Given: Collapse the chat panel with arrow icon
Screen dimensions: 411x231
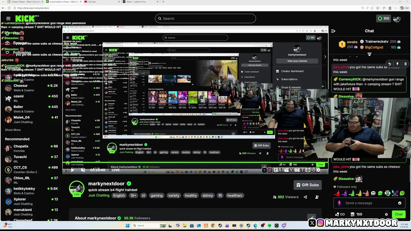Looking at the screenshot, I should click(x=333, y=31).
